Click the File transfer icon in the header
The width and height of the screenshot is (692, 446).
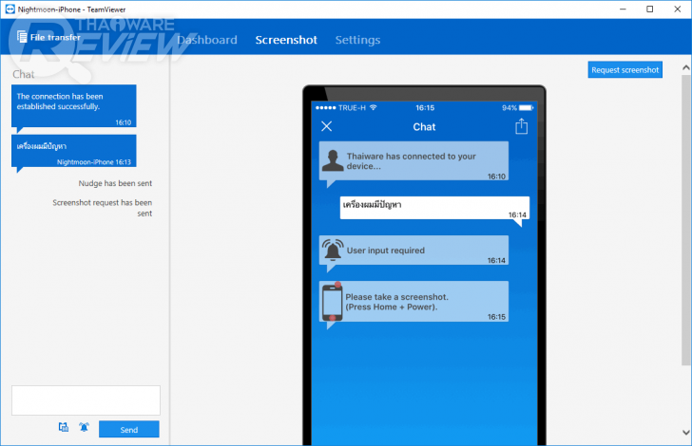click(x=22, y=38)
